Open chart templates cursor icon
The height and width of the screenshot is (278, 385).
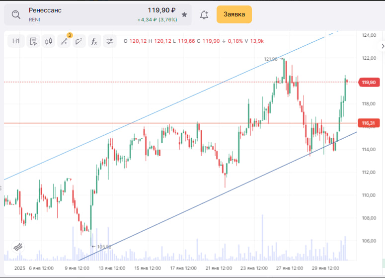(x=33, y=41)
